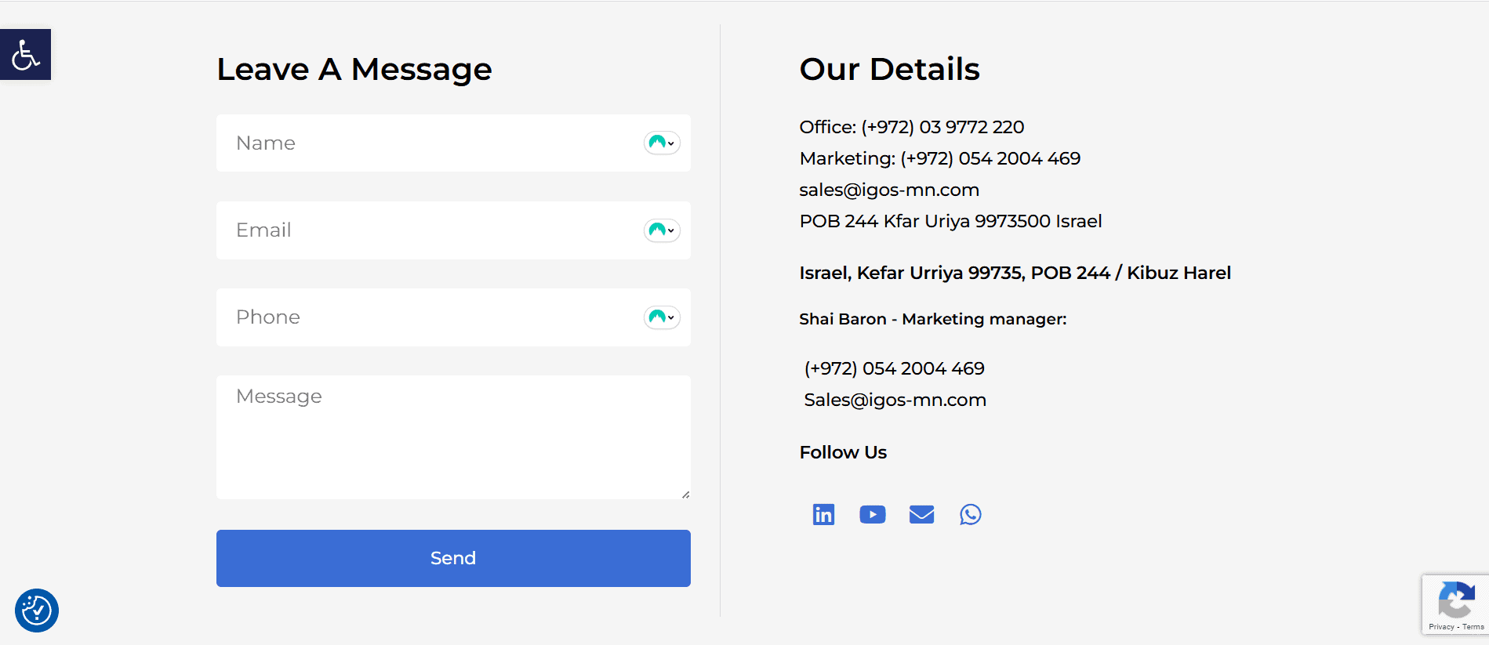The image size is (1489, 645).
Task: Select the Phone input field
Action: point(431,317)
